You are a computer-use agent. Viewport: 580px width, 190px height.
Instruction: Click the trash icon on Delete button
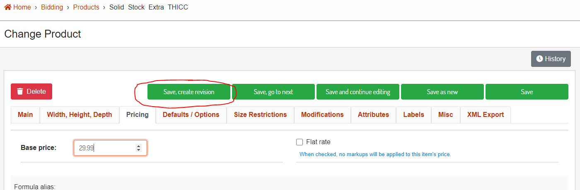click(x=20, y=91)
